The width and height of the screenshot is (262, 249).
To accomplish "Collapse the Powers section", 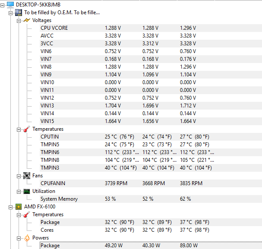I will 19,239.
